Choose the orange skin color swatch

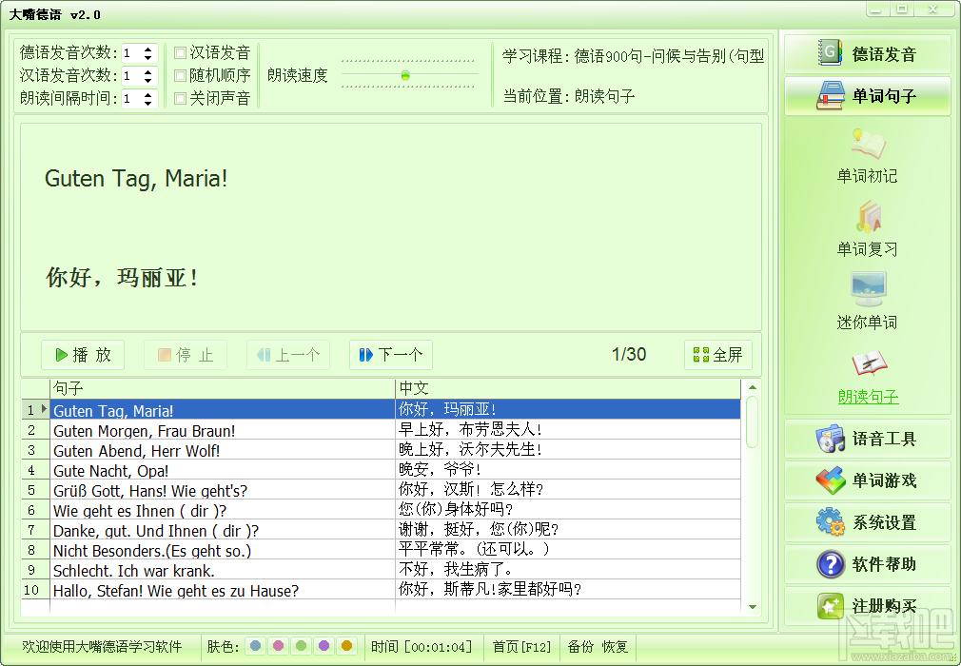(x=347, y=646)
